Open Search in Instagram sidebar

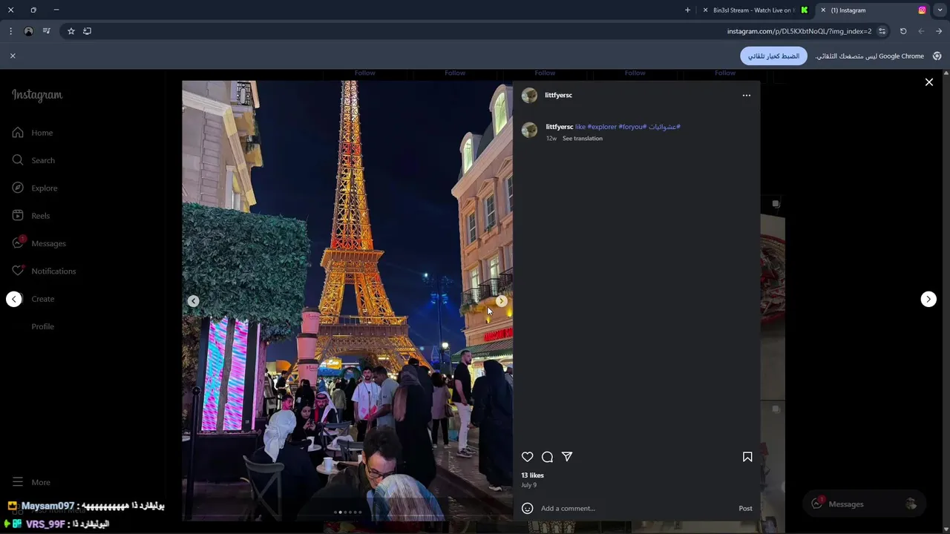pos(33,160)
